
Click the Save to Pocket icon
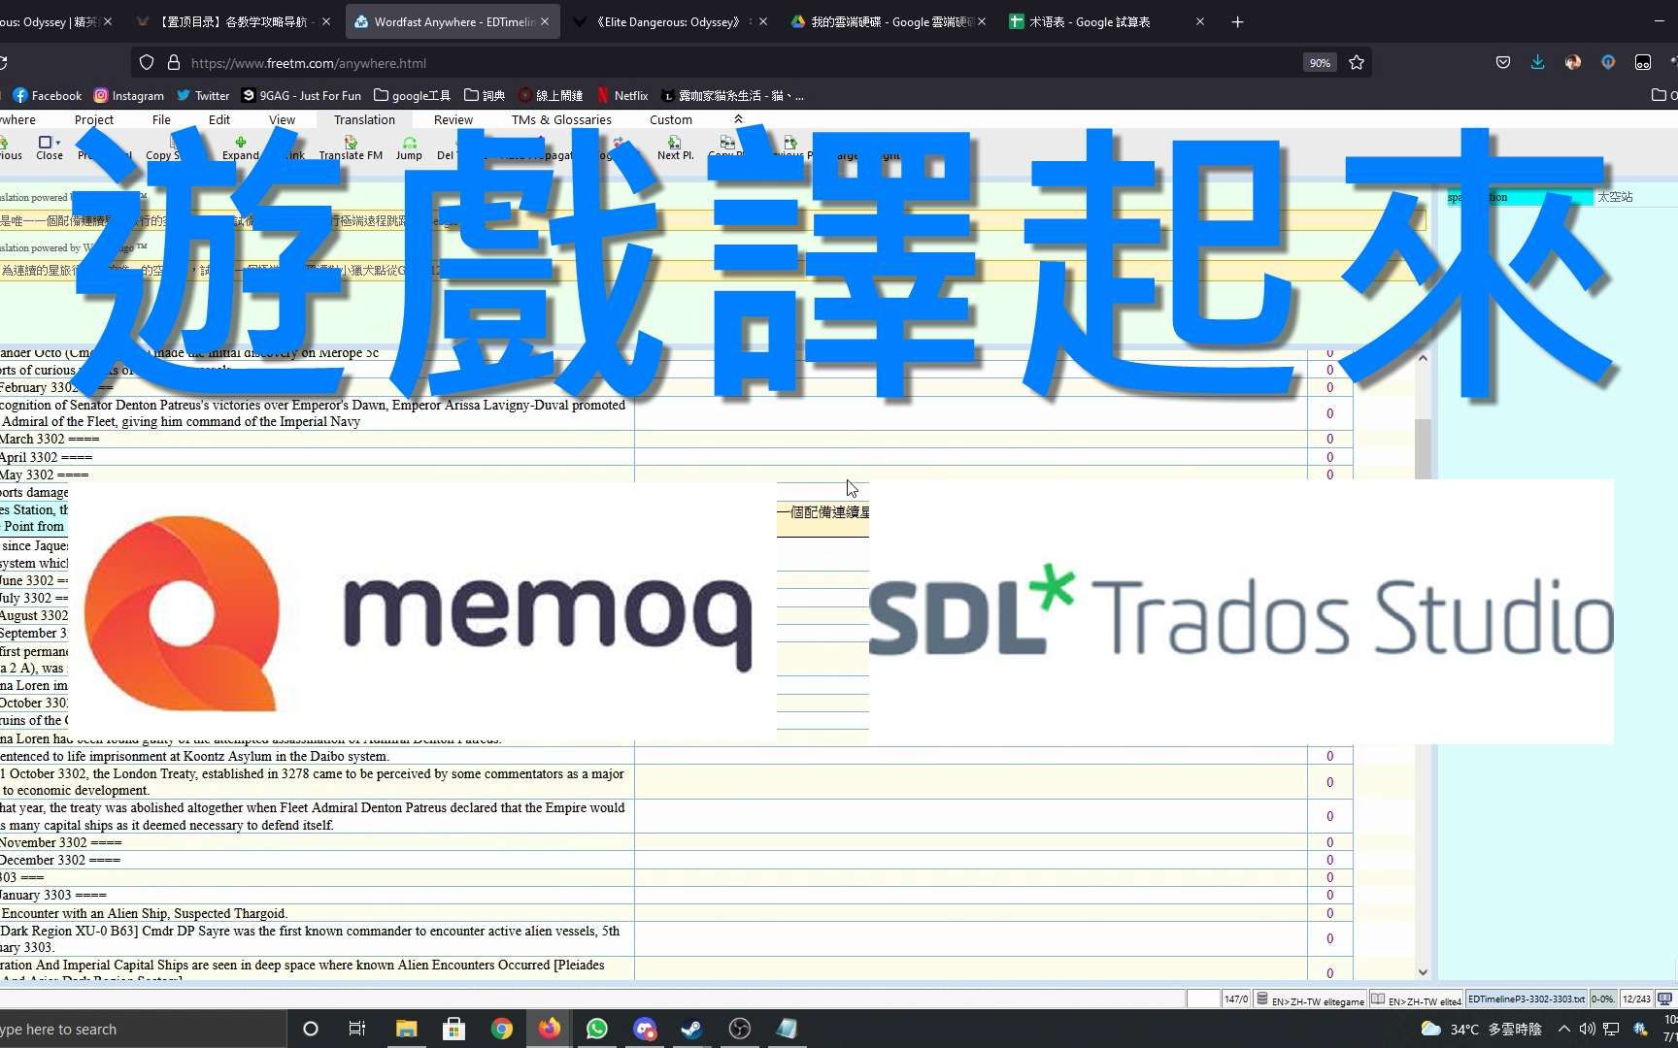click(1502, 62)
